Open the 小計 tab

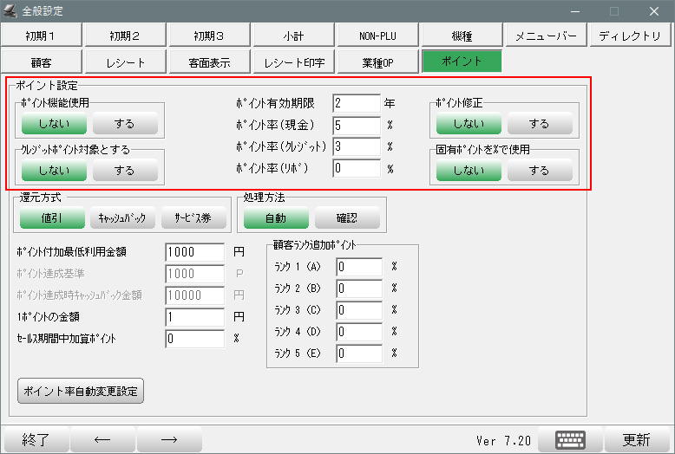click(293, 36)
